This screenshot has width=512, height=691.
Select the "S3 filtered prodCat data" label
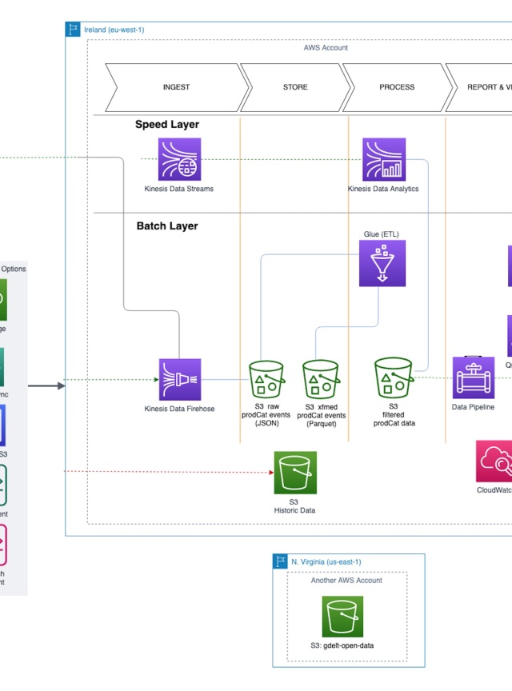tap(394, 415)
